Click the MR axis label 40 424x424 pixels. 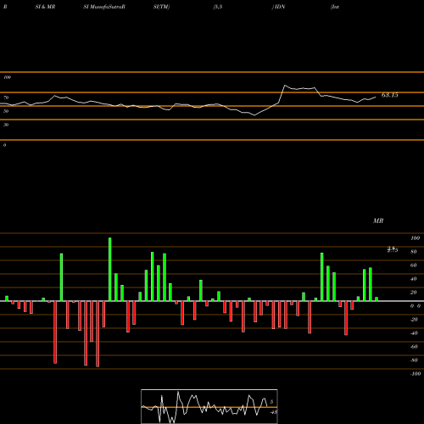pyautogui.click(x=414, y=279)
